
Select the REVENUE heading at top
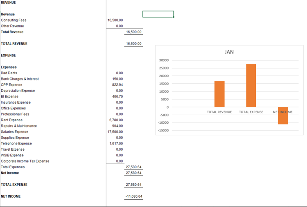[8, 2]
